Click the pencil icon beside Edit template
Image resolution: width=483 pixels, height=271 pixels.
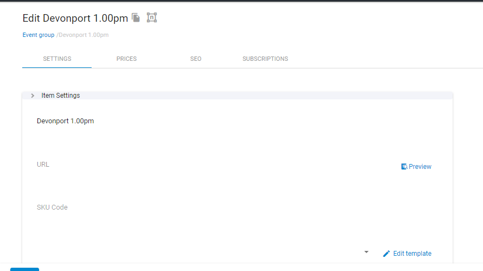tap(387, 254)
